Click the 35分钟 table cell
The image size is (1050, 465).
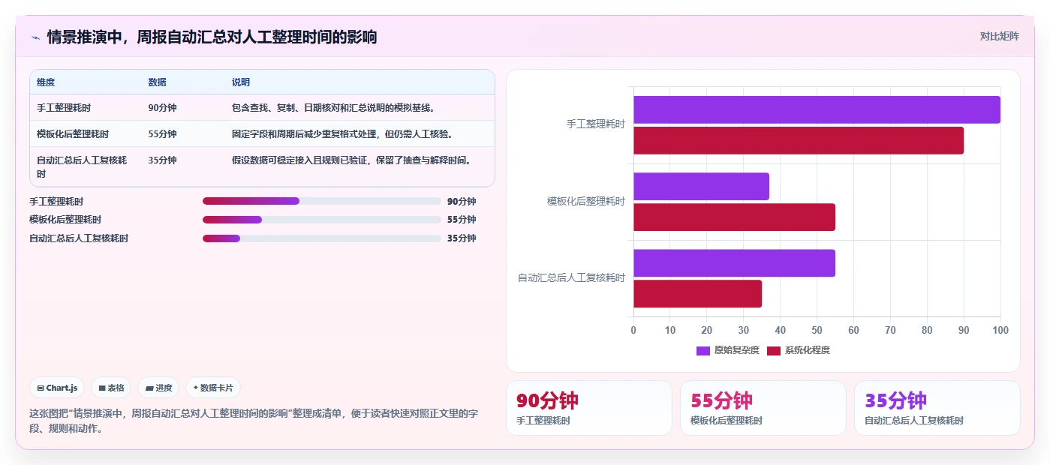tap(162, 160)
